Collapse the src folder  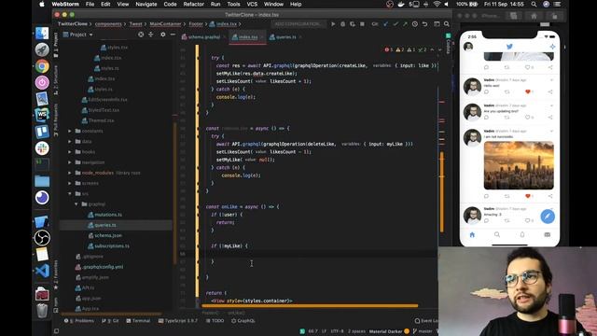click(x=70, y=193)
